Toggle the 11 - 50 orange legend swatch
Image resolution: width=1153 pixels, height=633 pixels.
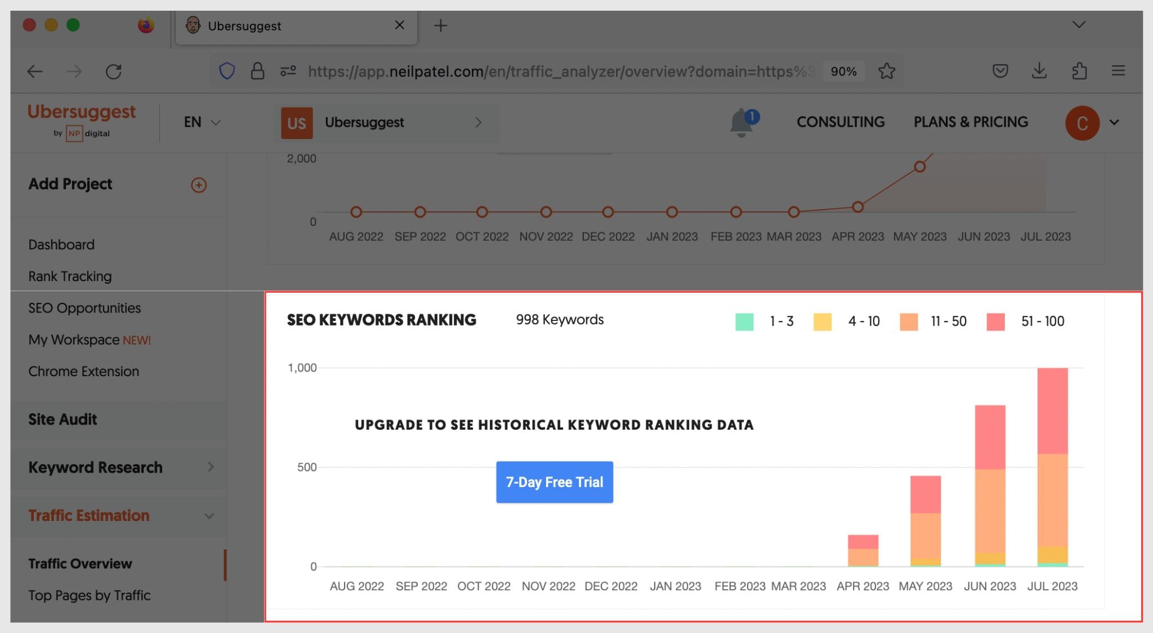[909, 322]
